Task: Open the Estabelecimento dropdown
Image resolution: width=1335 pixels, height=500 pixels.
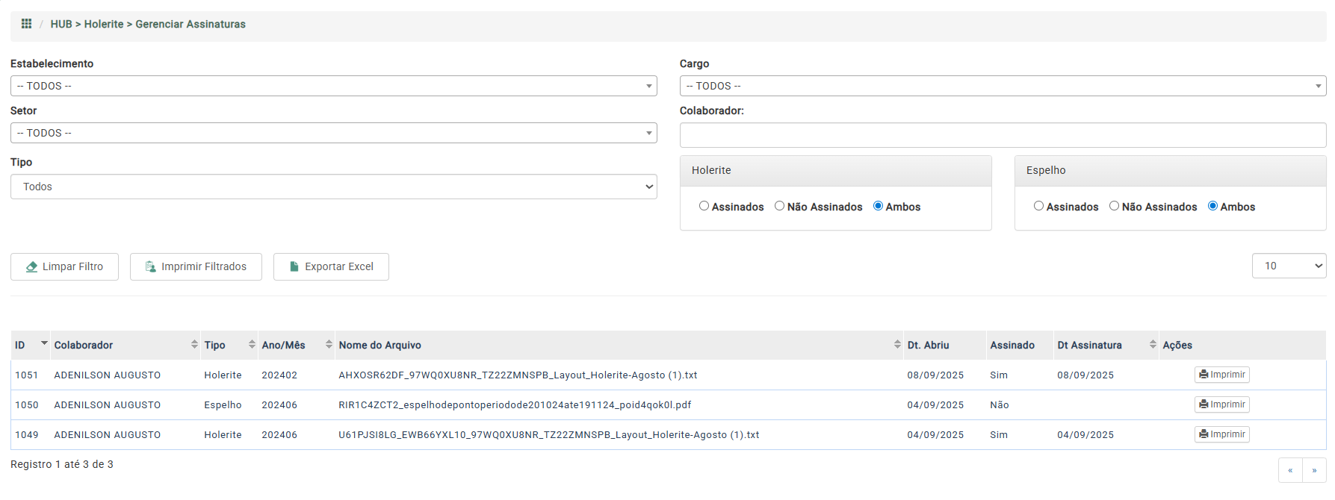Action: [333, 86]
